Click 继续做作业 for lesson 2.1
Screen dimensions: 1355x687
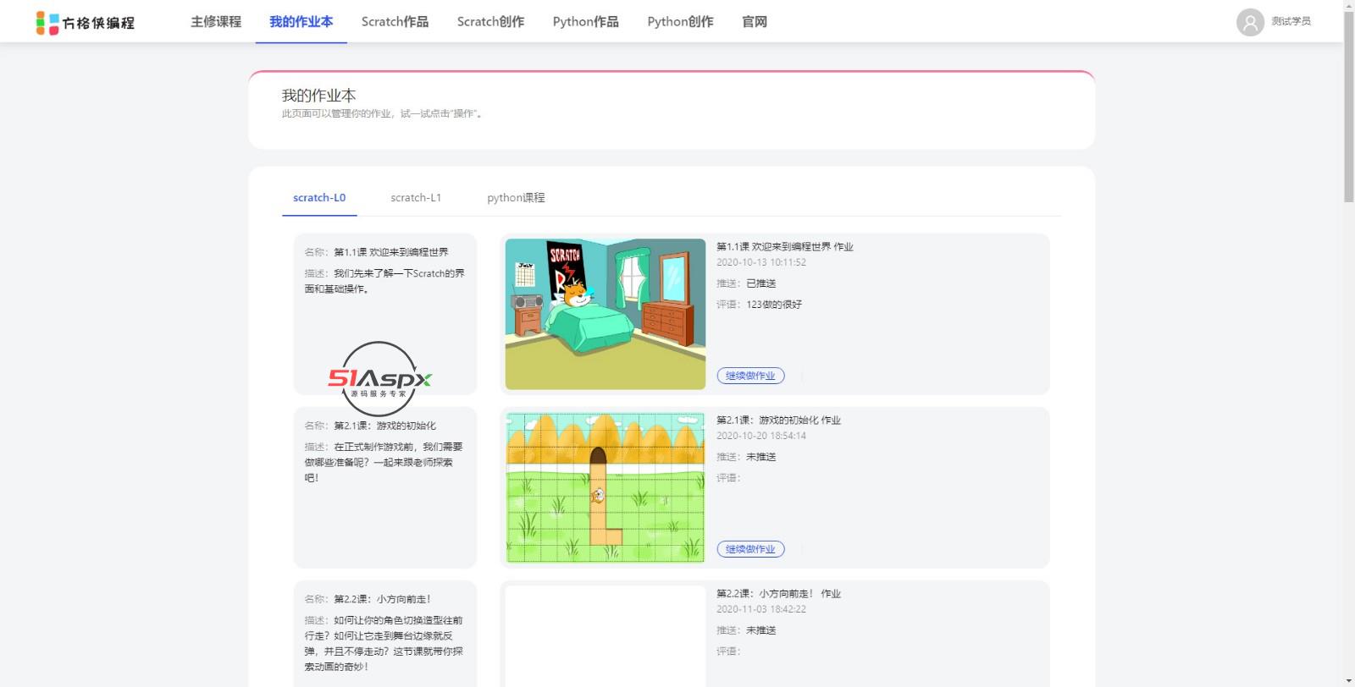pyautogui.click(x=750, y=549)
